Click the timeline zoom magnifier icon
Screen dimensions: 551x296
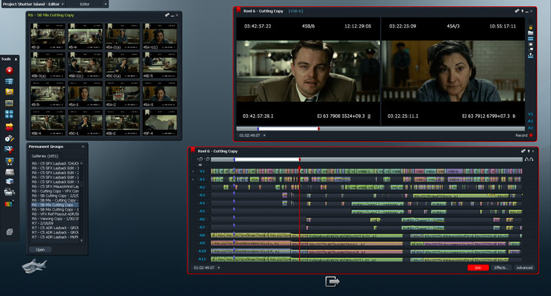pyautogui.click(x=200, y=159)
